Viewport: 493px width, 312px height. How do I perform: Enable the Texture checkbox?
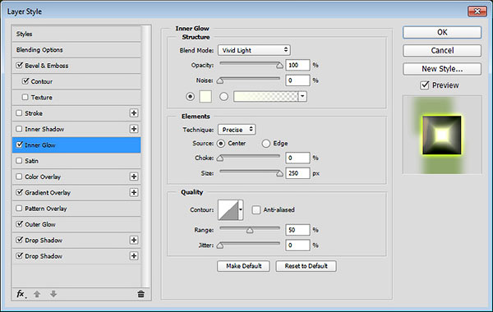click(25, 97)
